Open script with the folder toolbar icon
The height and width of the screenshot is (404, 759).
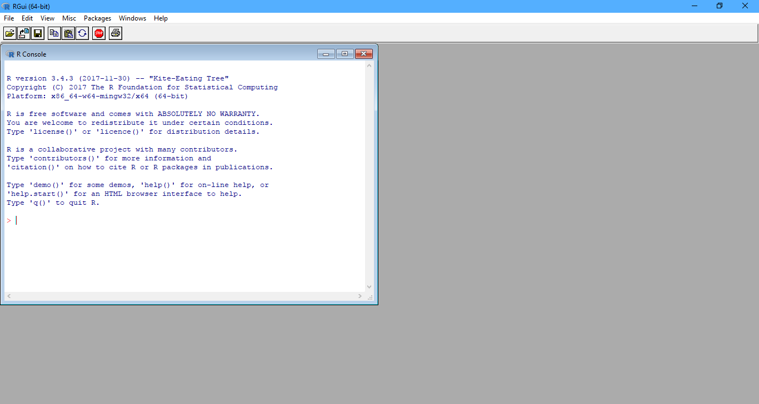coord(10,33)
